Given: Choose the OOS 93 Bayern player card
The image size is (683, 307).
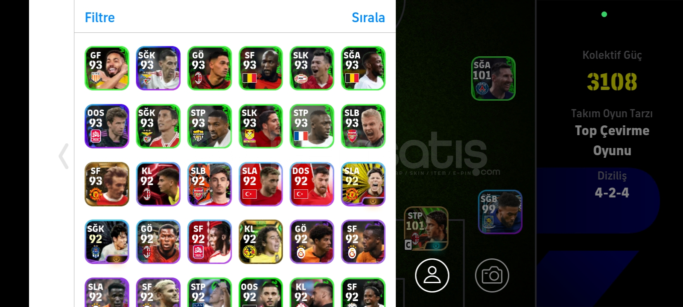Looking at the screenshot, I should coord(107,126).
